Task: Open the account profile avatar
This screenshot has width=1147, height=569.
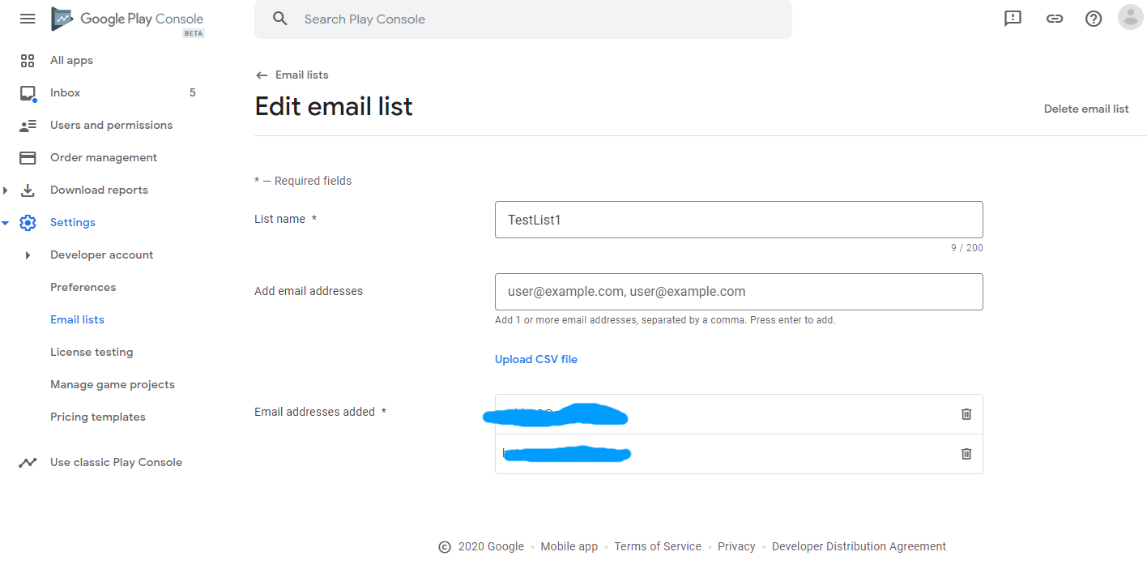Action: 1130,17
